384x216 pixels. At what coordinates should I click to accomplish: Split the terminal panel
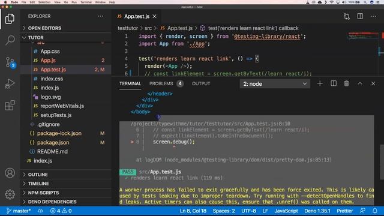[x=334, y=83]
